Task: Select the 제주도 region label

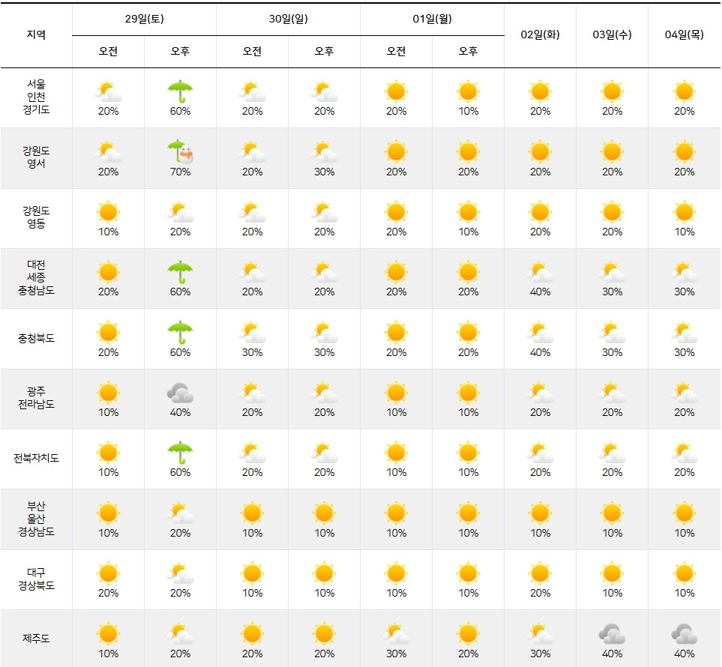Action: click(36, 639)
